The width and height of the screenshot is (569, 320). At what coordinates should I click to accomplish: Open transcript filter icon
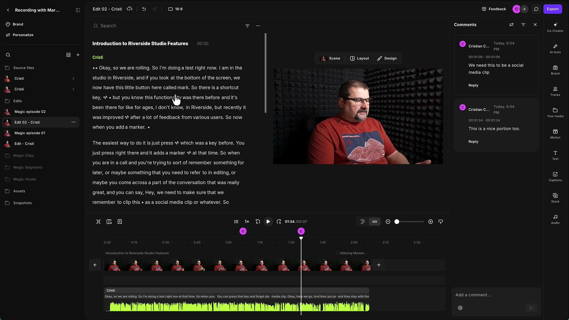tap(247, 26)
